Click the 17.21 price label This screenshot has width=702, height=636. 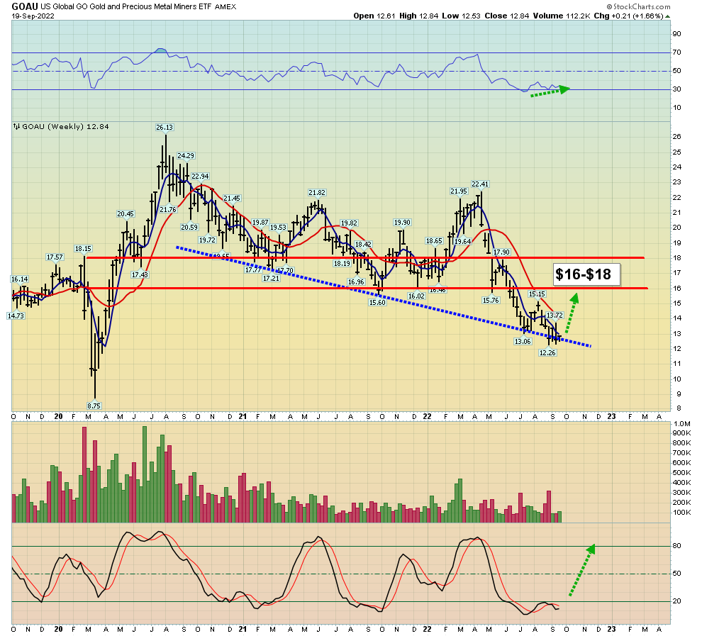[x=271, y=279]
